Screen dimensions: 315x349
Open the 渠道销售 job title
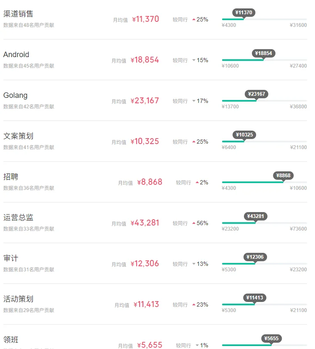coord(18,14)
